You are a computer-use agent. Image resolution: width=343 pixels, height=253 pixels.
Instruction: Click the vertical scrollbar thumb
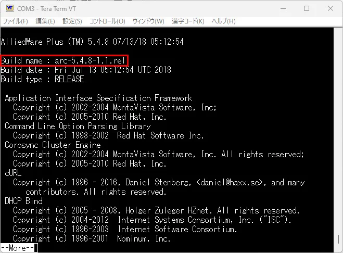[x=338, y=239]
